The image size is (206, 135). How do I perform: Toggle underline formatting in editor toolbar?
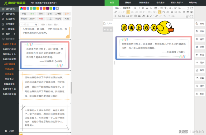143,8
